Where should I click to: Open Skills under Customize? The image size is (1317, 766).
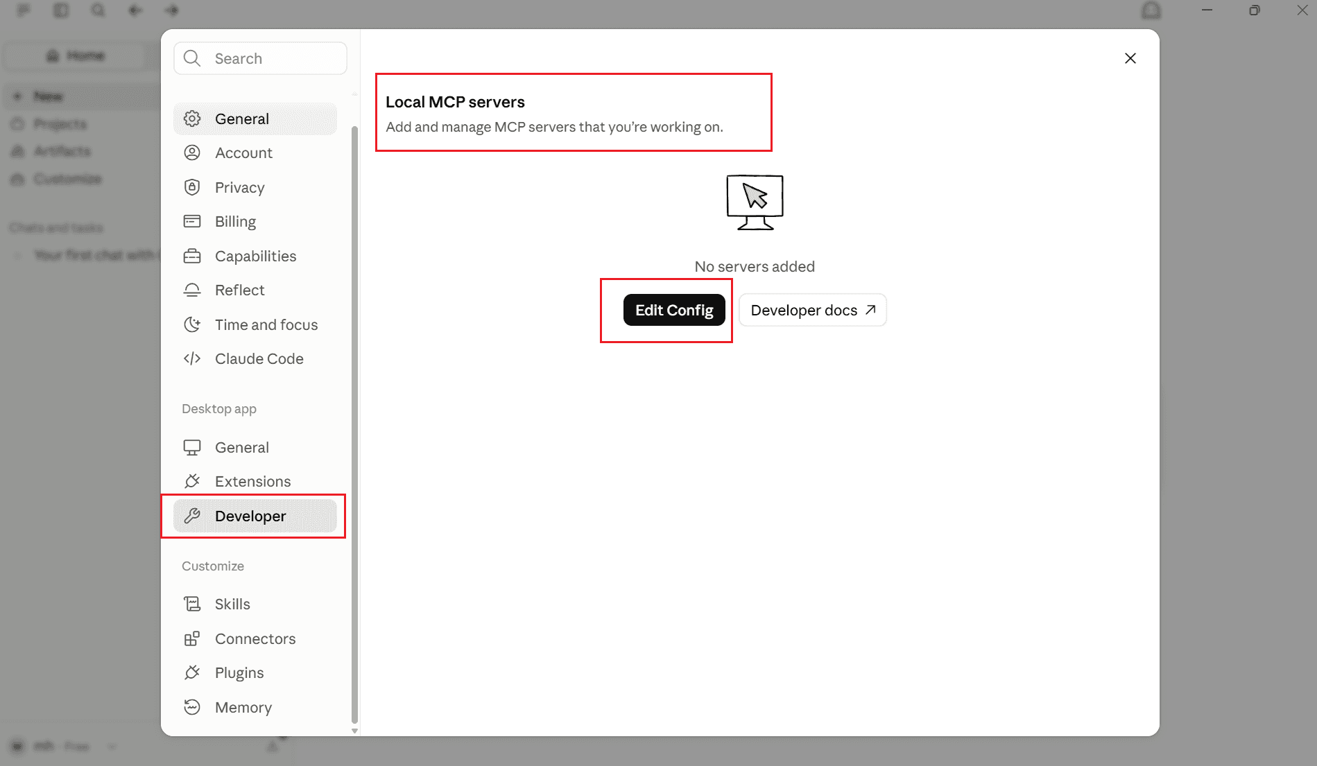(255, 604)
